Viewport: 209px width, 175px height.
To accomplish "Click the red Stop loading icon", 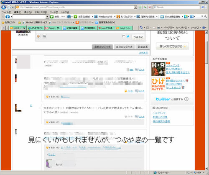I will [x=150, y=7].
